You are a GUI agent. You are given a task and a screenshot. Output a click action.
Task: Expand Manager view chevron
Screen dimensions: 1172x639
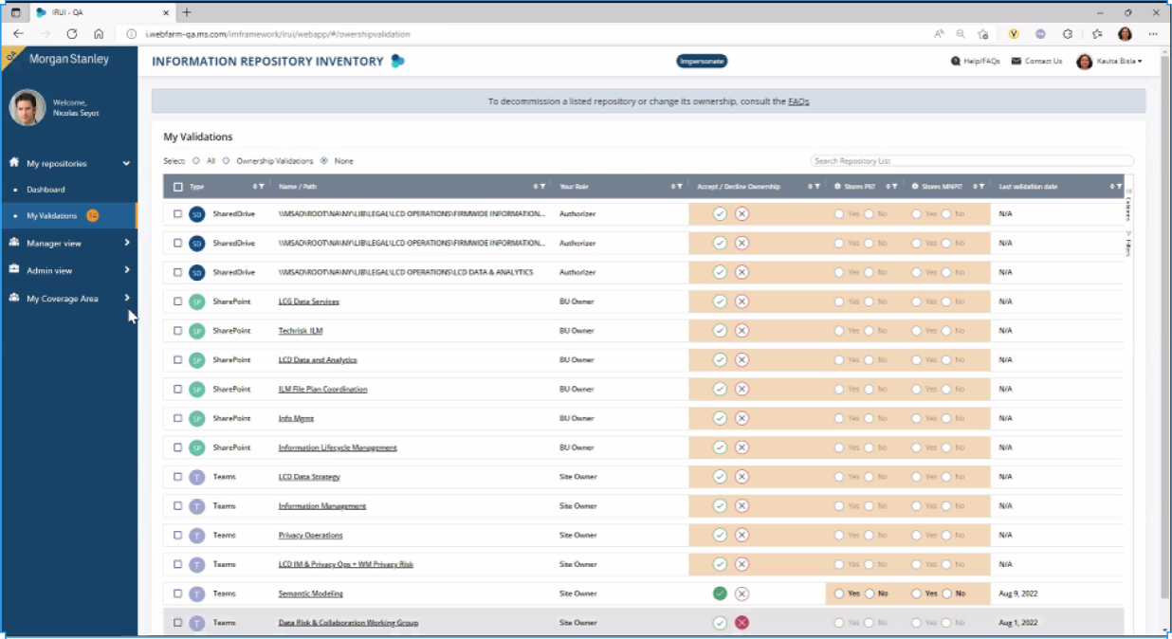(x=127, y=243)
